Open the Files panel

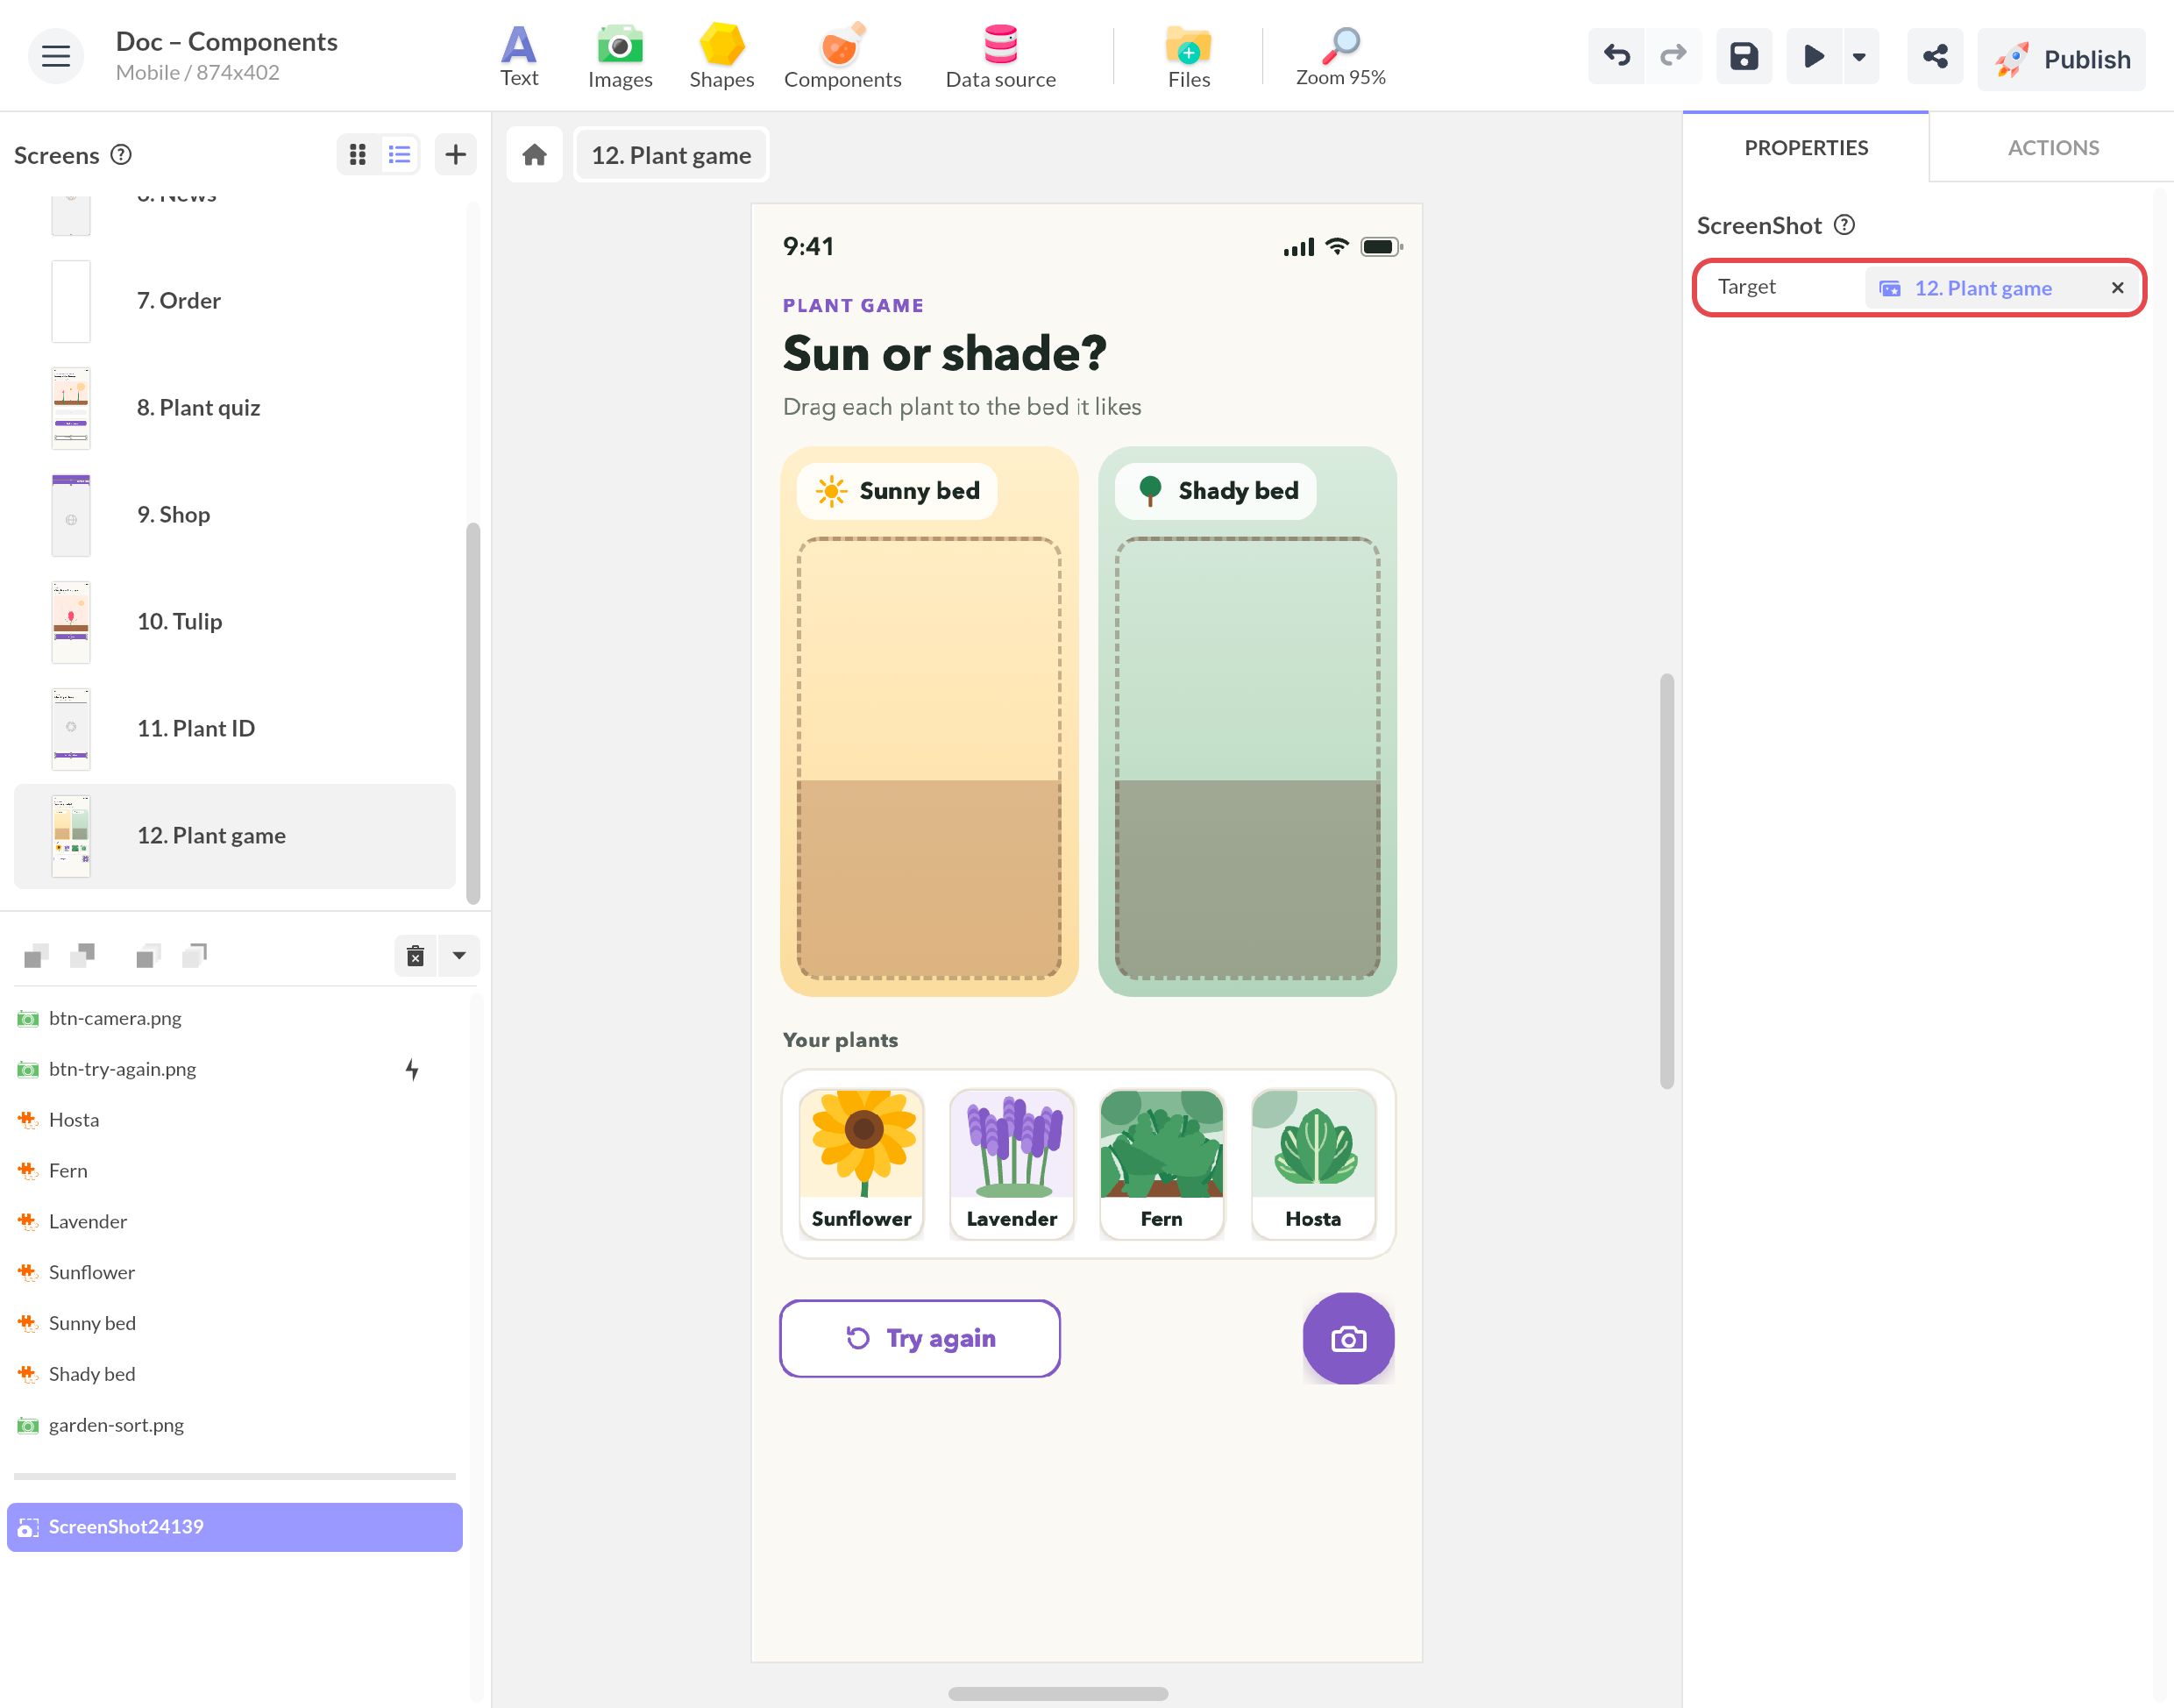[1189, 56]
